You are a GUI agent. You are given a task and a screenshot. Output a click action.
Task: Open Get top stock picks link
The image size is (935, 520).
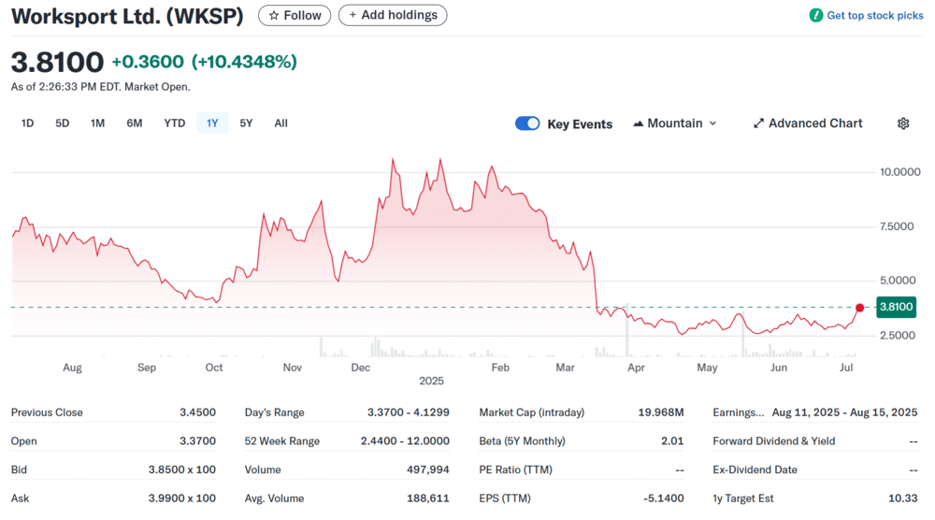[x=875, y=16]
